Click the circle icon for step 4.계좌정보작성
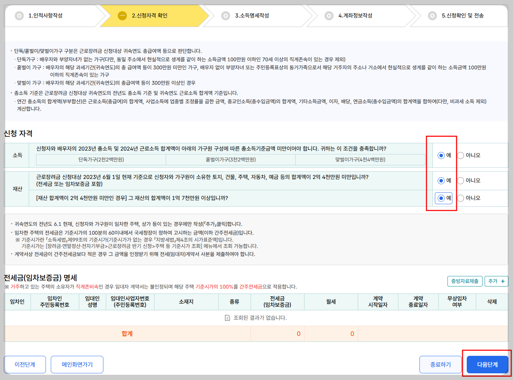Screen dimensions: 513x380 click(x=329, y=15)
